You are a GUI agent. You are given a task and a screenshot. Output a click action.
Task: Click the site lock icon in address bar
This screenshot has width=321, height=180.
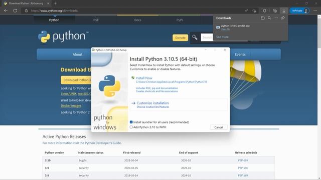pos(26,10)
